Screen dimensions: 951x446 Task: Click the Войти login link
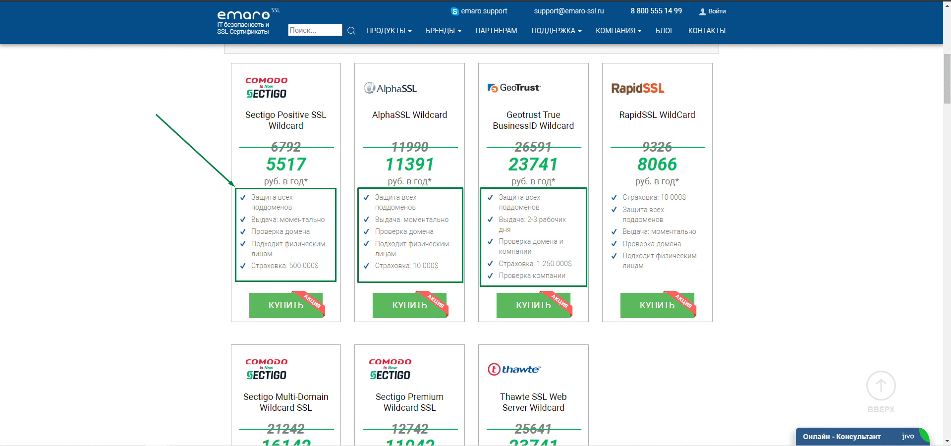coord(717,11)
